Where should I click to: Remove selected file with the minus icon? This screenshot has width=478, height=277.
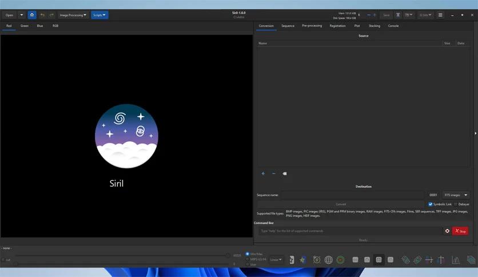tap(274, 173)
